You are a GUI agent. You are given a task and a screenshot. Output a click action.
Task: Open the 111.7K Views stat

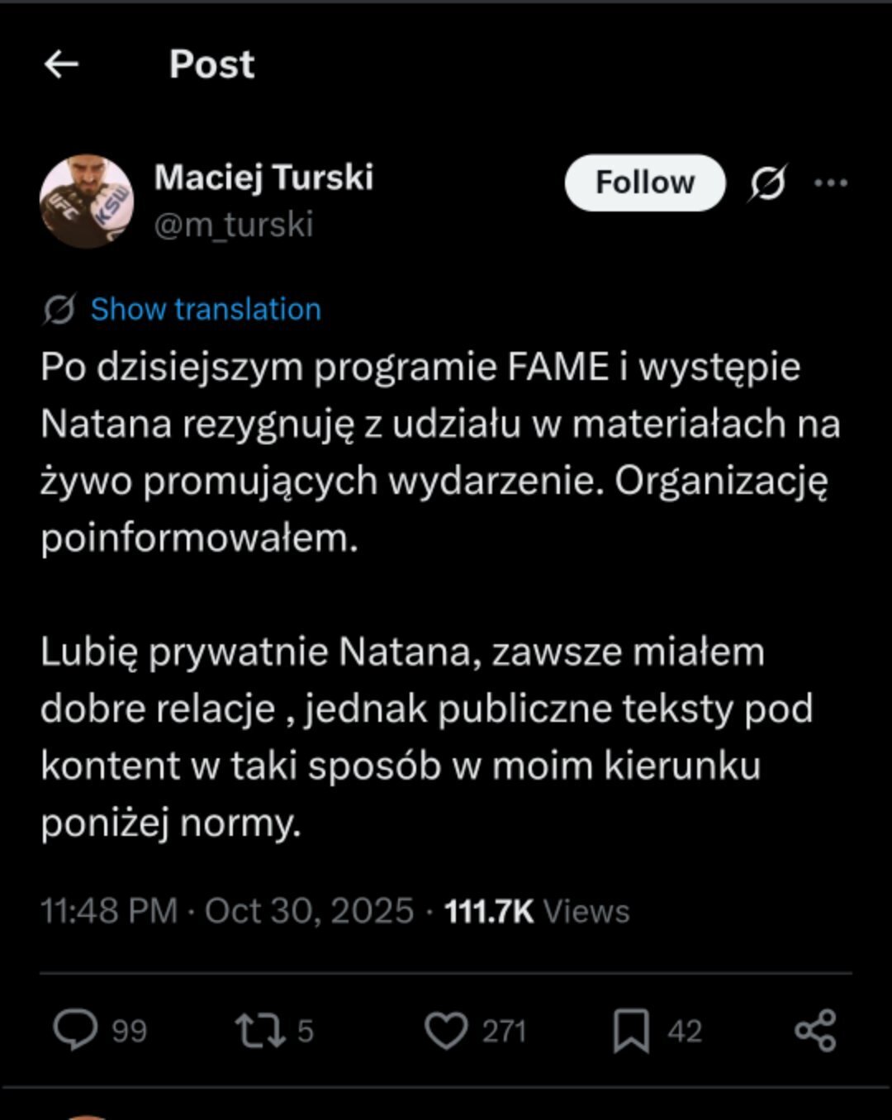[537, 911]
